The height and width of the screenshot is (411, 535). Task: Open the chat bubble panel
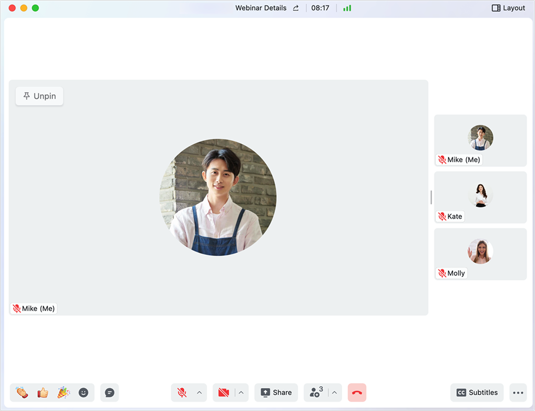tap(110, 392)
